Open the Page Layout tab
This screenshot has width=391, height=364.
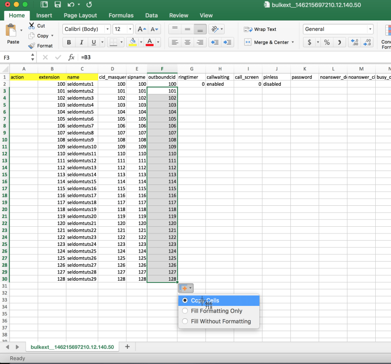81,15
